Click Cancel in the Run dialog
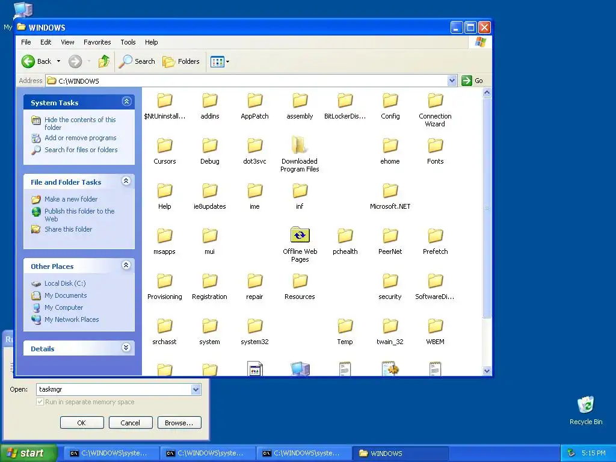616x462 pixels. (130, 423)
